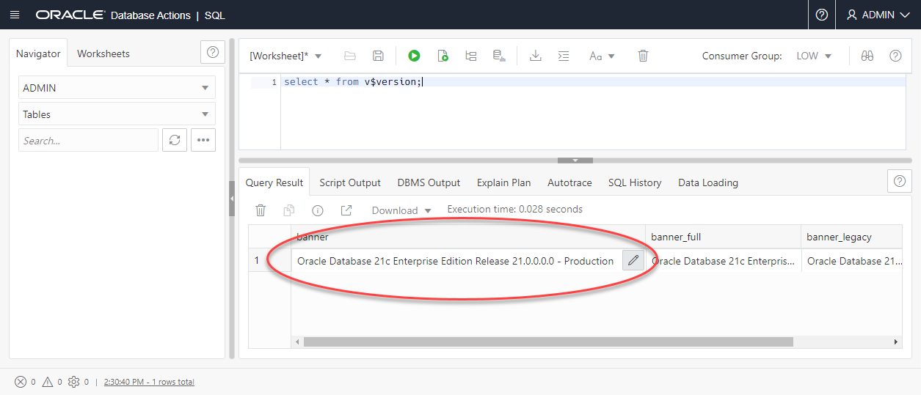Screen dimensions: 921x395
Task: Show the query info icon
Action: [x=318, y=210]
